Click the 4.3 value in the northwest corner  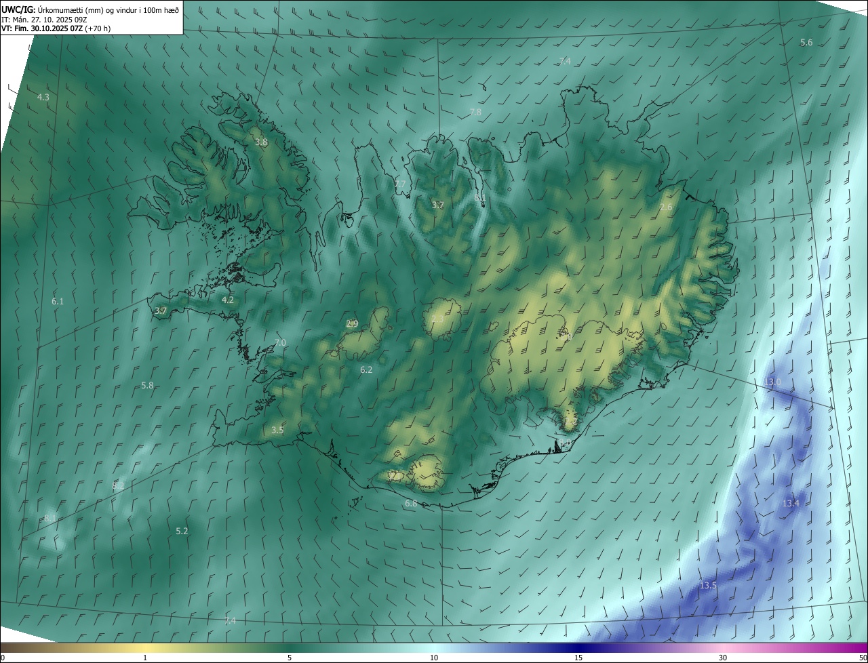pyautogui.click(x=43, y=98)
